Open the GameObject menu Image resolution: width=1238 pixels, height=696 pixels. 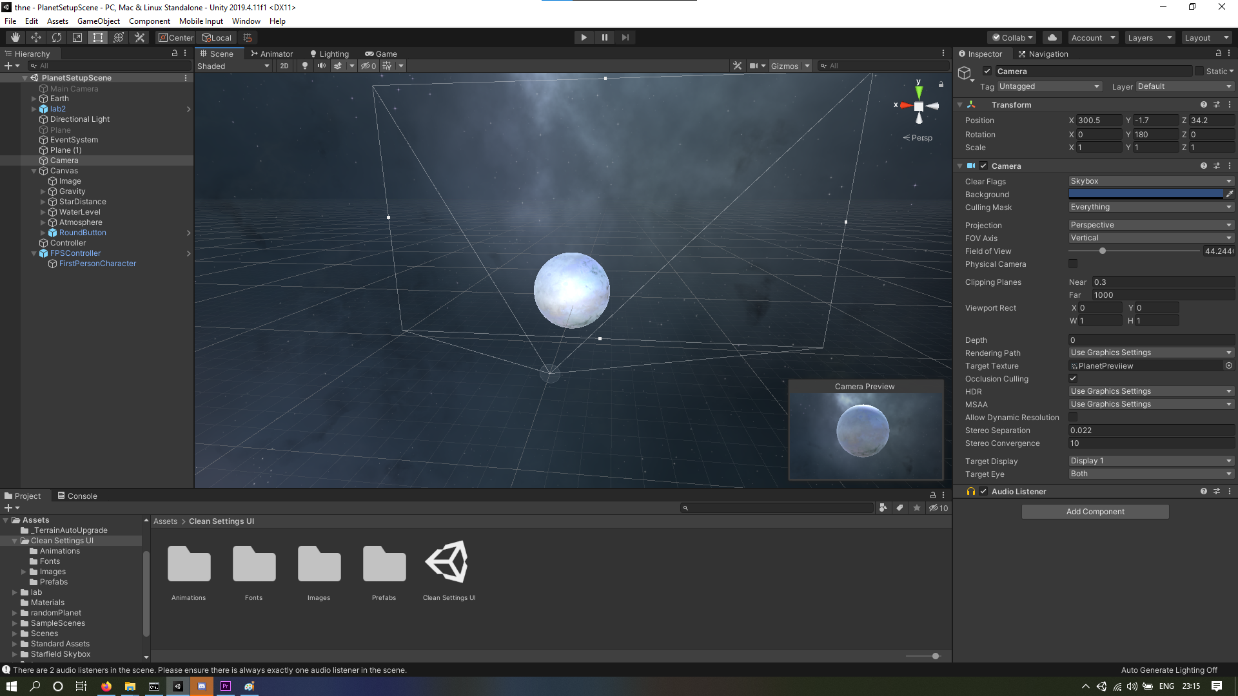point(98,21)
